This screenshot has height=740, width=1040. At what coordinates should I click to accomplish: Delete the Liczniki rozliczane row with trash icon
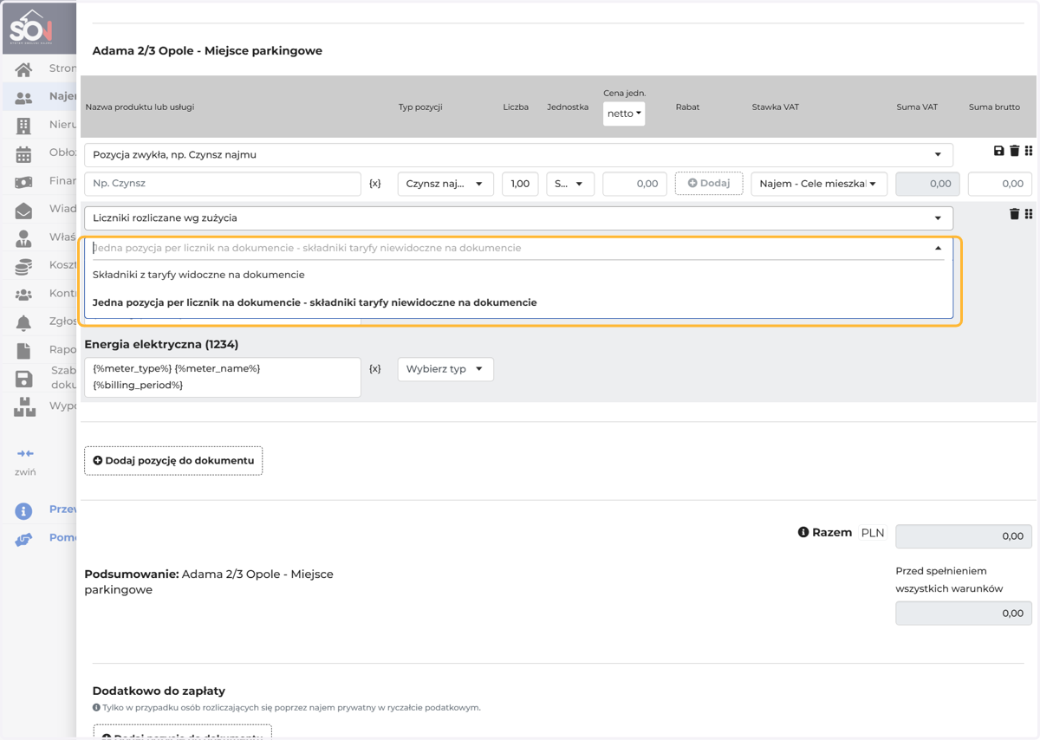(x=1015, y=214)
